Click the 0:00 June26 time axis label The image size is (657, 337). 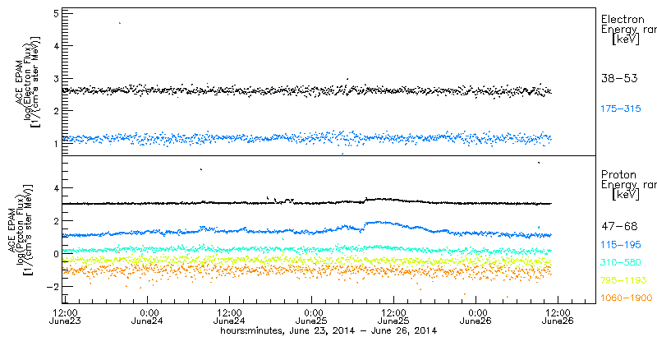coord(476,316)
